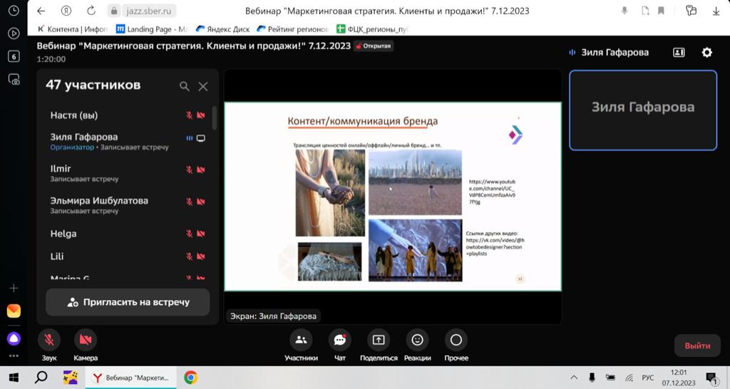Image resolution: width=730 pixels, height=389 pixels.
Task: Click Ilmir camera off icon
Action: coord(201,170)
